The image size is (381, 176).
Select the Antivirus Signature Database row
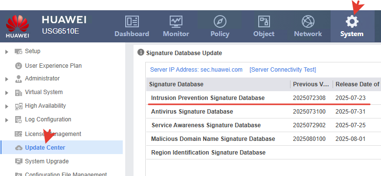tap(264, 112)
